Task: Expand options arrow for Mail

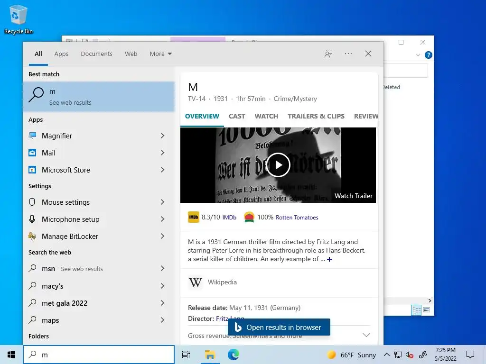Action: click(x=162, y=153)
